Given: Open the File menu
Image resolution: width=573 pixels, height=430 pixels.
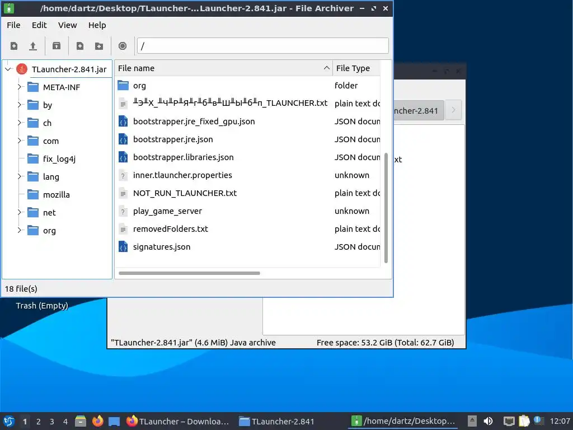Looking at the screenshot, I should coord(13,25).
